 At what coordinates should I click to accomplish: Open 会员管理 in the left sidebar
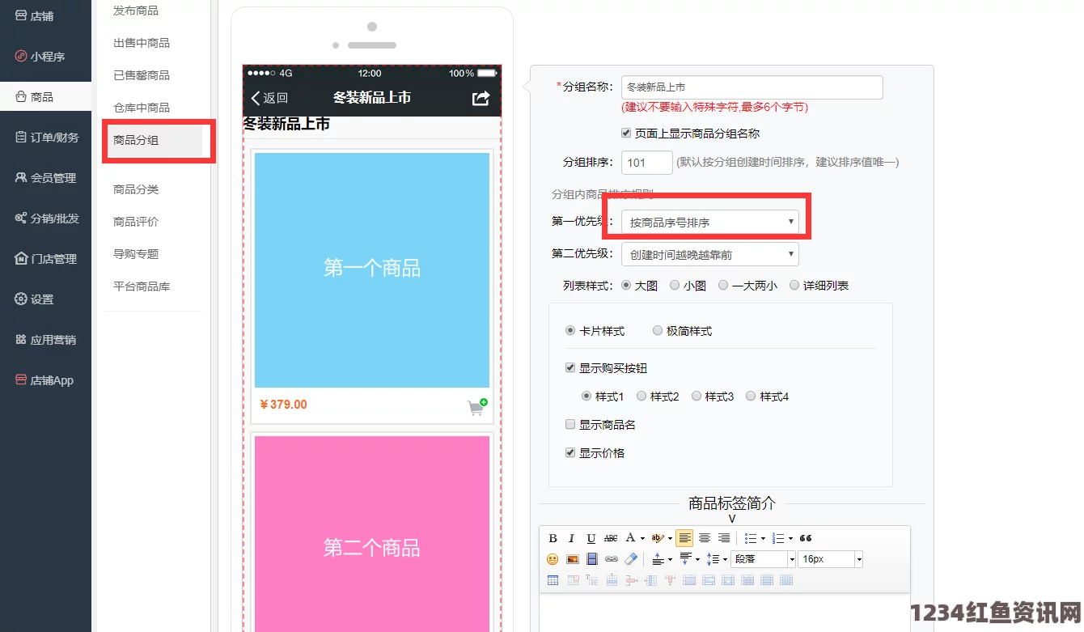click(45, 177)
